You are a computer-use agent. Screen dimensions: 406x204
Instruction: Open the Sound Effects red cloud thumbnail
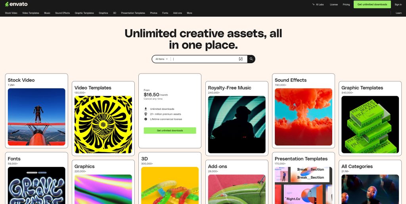[303, 117]
